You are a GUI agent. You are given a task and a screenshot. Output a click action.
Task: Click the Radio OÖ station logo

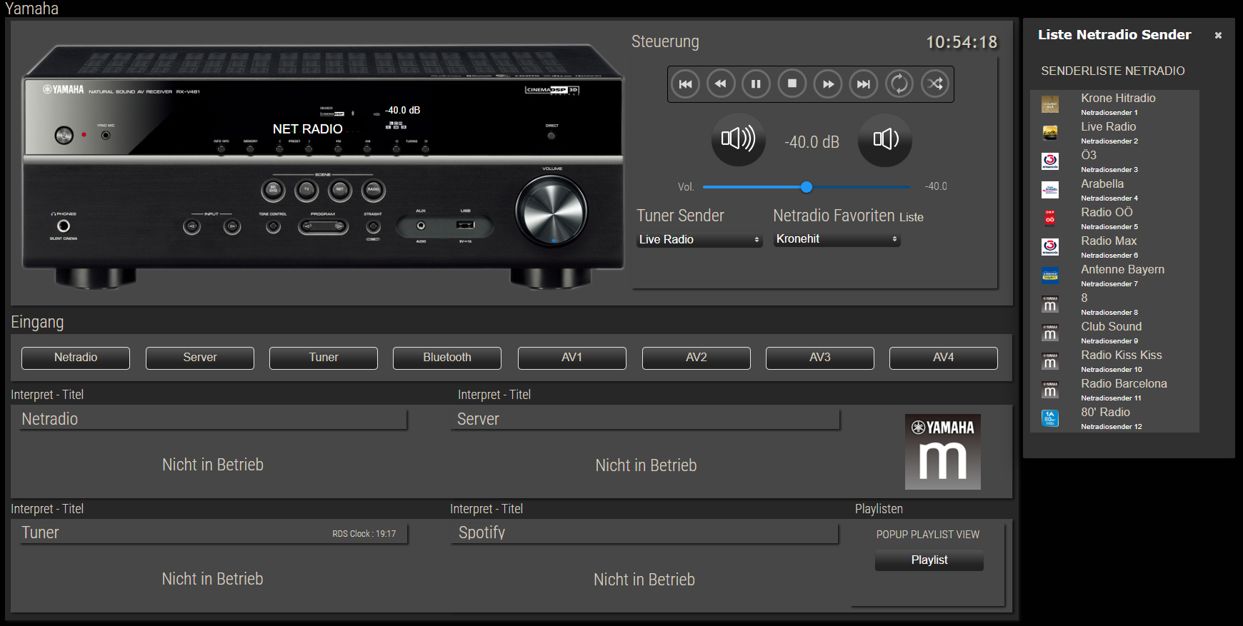point(1050,218)
